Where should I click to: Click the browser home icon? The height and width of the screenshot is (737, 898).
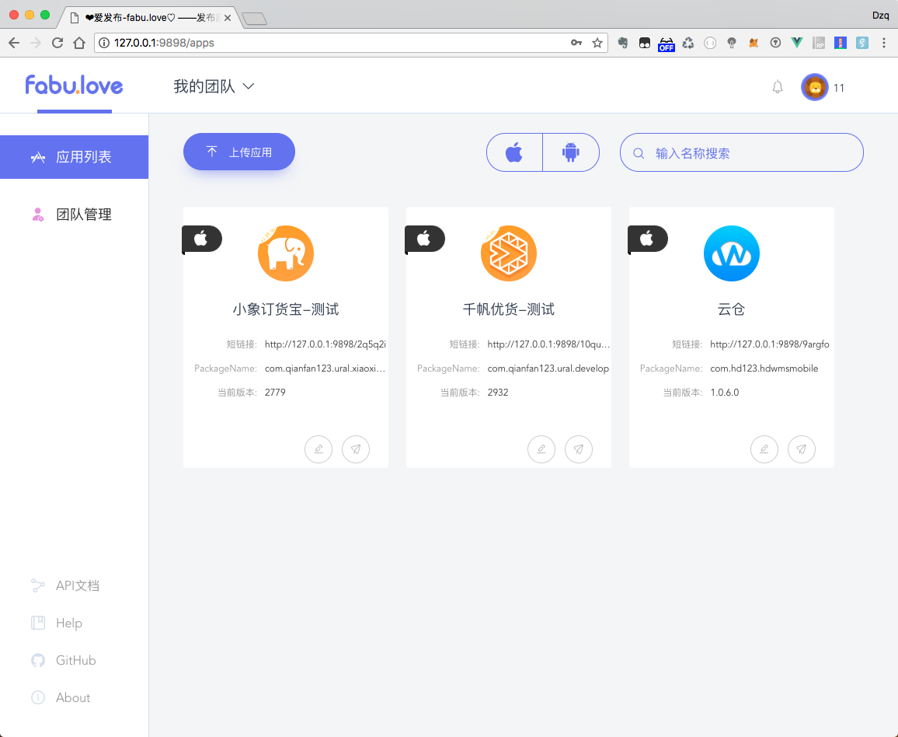pos(79,43)
